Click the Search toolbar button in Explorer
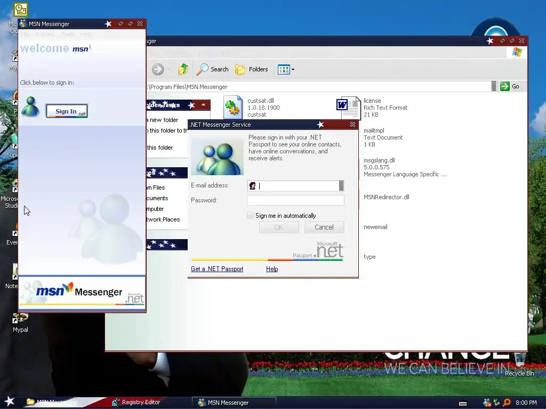 [x=212, y=69]
